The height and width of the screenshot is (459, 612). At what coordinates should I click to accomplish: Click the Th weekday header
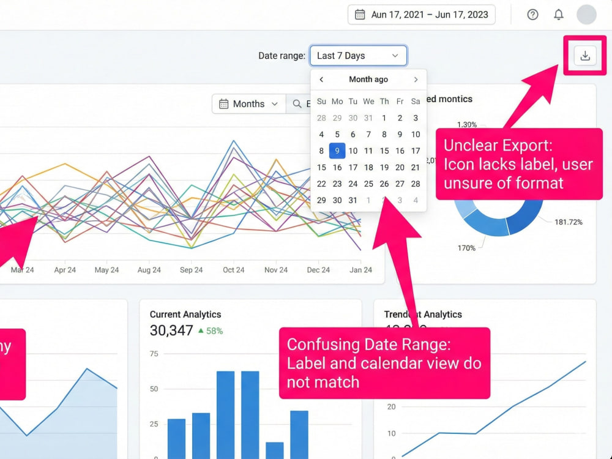point(384,102)
